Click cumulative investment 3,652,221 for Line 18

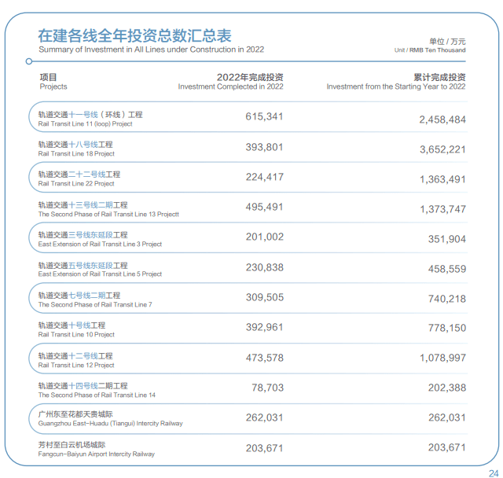click(x=442, y=149)
